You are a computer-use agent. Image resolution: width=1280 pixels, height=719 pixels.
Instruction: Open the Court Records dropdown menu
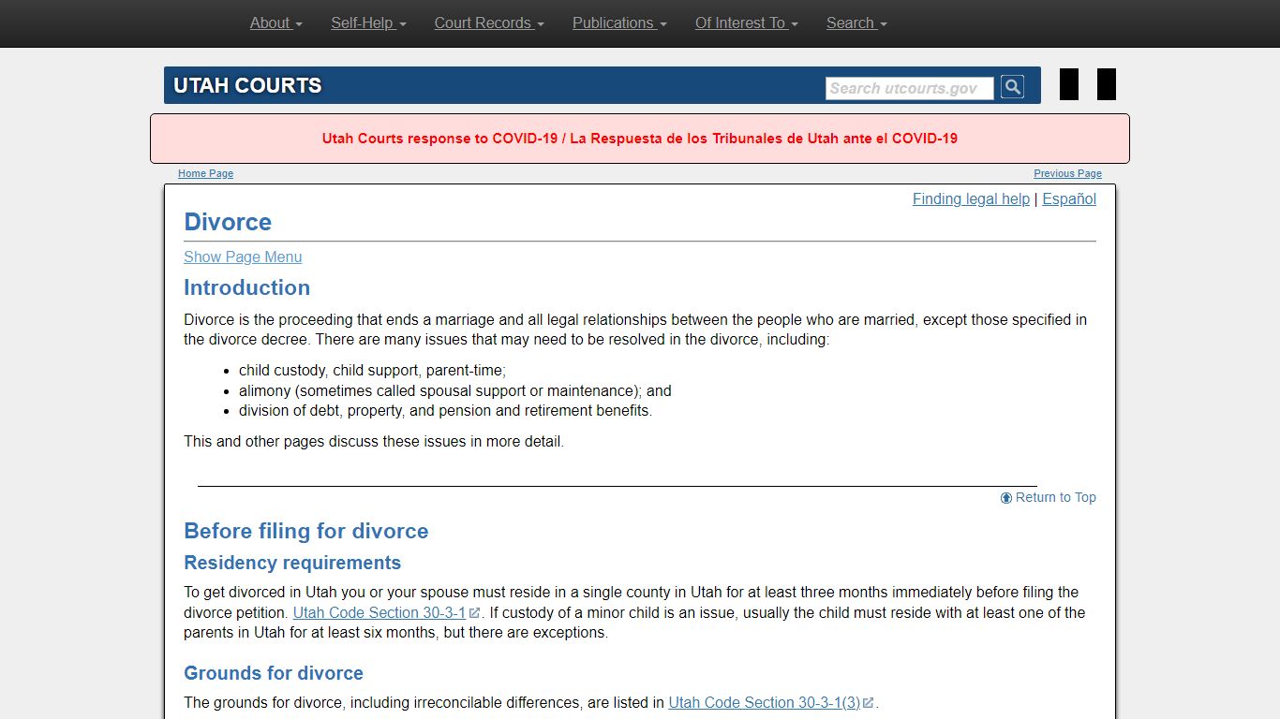point(489,23)
